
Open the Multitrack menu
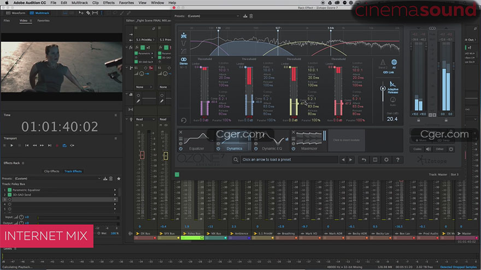79,2
